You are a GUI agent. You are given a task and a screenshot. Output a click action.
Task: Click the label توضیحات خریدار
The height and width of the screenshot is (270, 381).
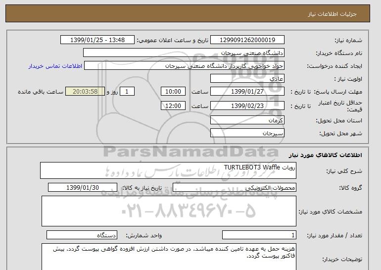coord(342,259)
